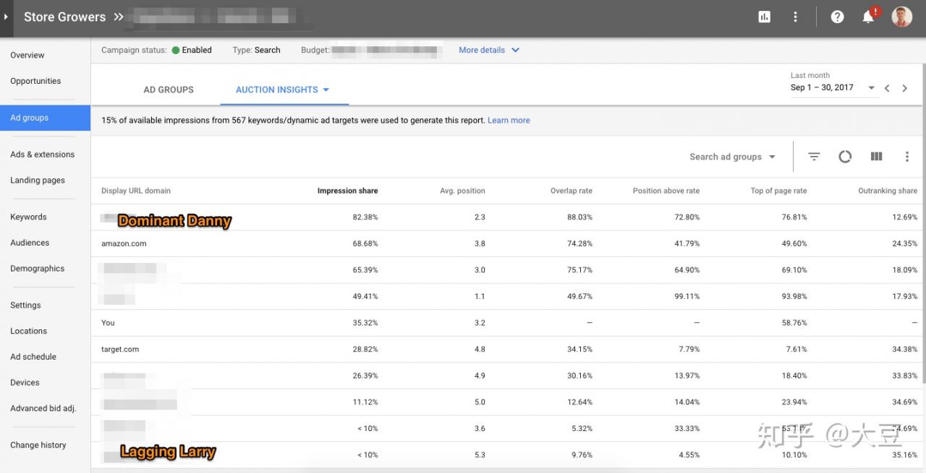
Task: Switch to the AD GROUPS tab
Action: [x=169, y=90]
